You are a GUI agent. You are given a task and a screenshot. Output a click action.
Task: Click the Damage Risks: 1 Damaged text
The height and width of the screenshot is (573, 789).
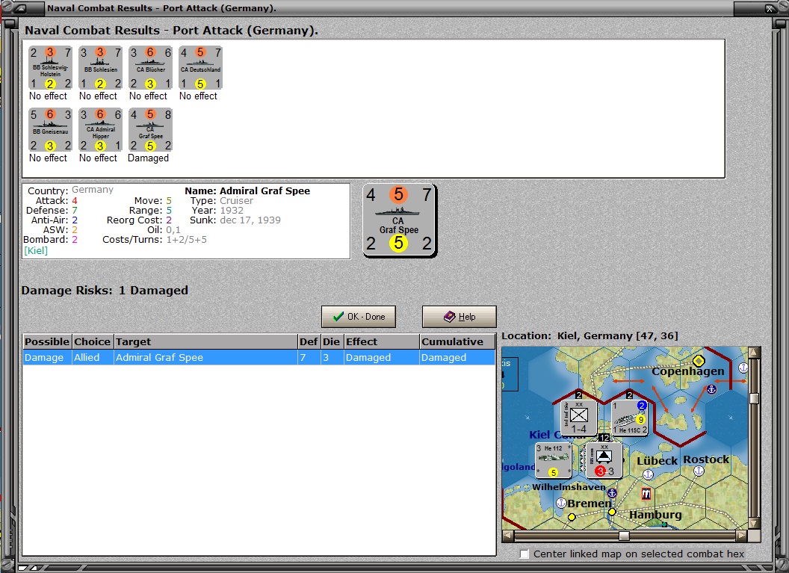coord(105,291)
